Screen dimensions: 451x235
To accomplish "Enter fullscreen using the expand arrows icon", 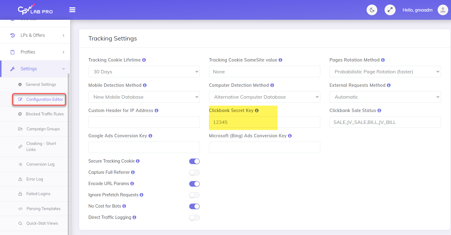I will pos(390,10).
